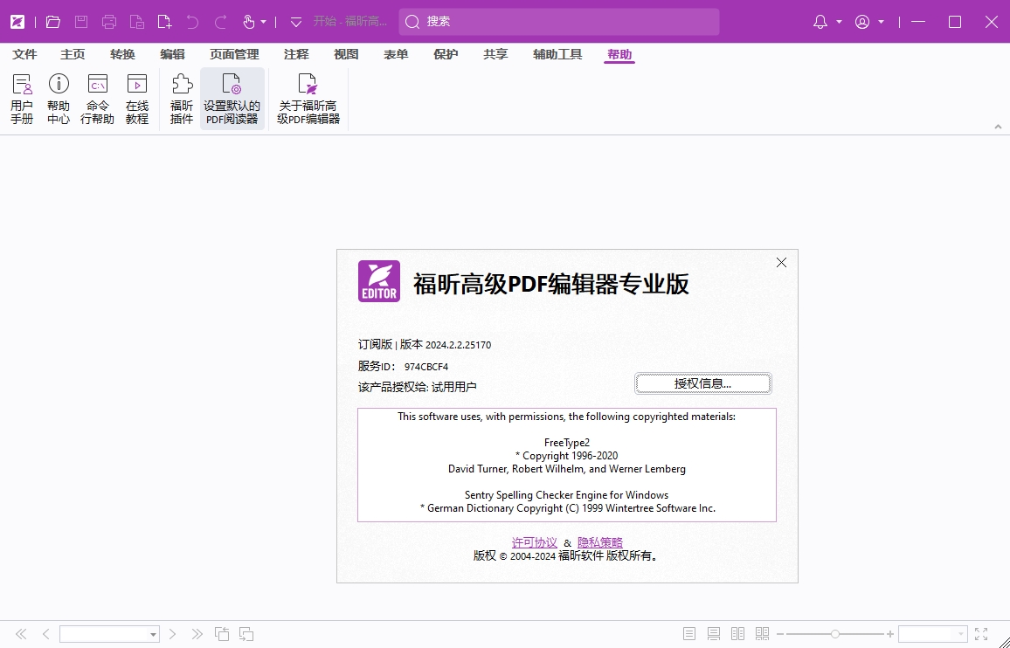Click the Save disk icon

(x=81, y=22)
